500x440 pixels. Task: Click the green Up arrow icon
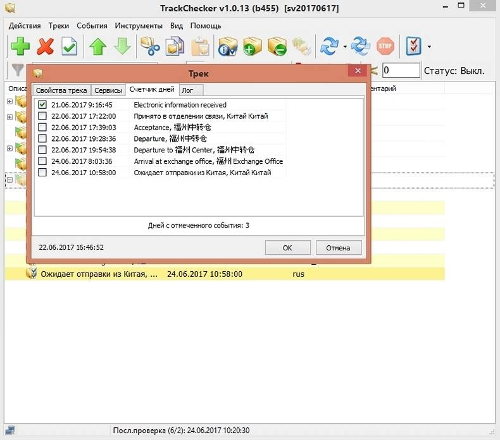pos(97,47)
